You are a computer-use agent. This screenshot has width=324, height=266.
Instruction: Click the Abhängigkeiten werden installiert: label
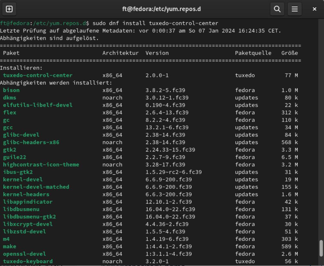[56, 83]
